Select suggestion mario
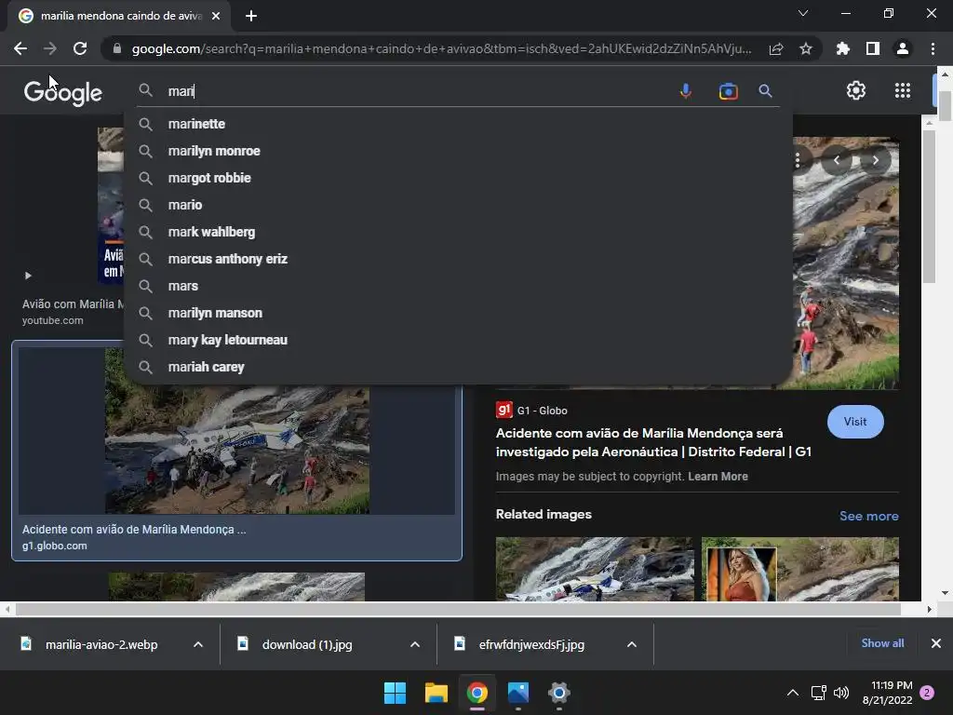The width and height of the screenshot is (953, 715). point(458,205)
